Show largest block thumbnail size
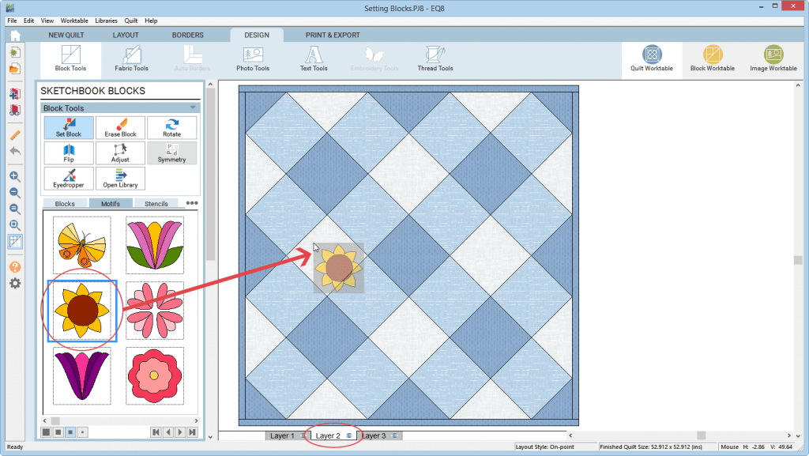The width and height of the screenshot is (809, 456). click(46, 432)
